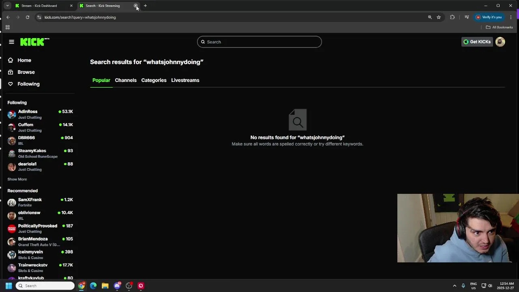This screenshot has height=292, width=519.
Task: Reload the current page
Action: coord(28,17)
